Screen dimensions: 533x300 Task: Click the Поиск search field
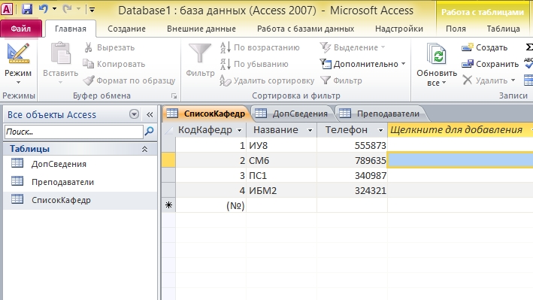[74, 132]
